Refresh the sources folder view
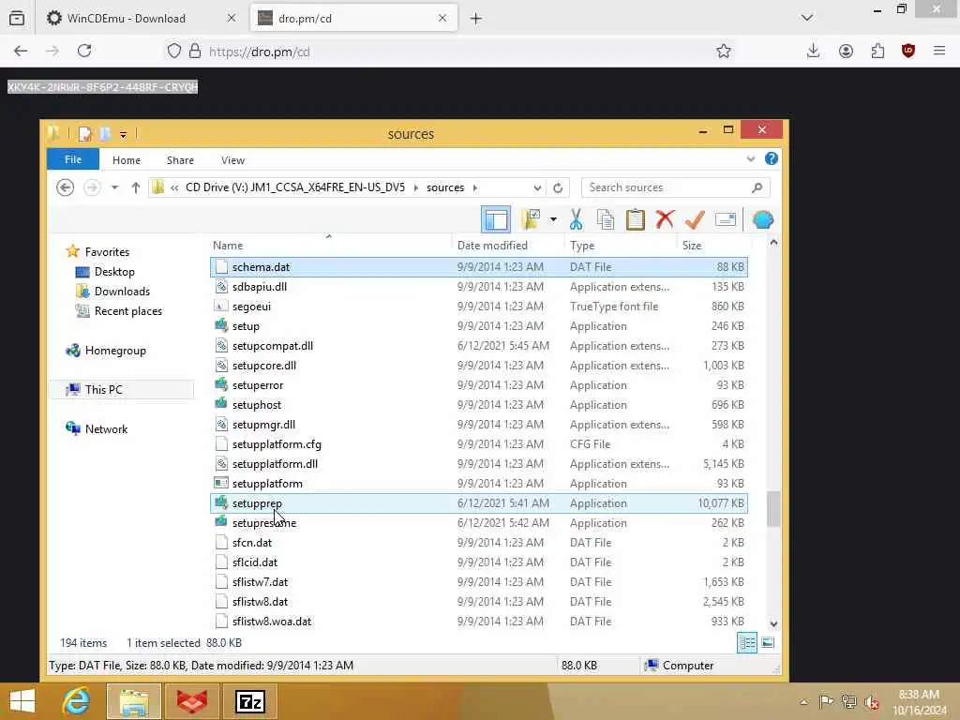 [x=558, y=187]
